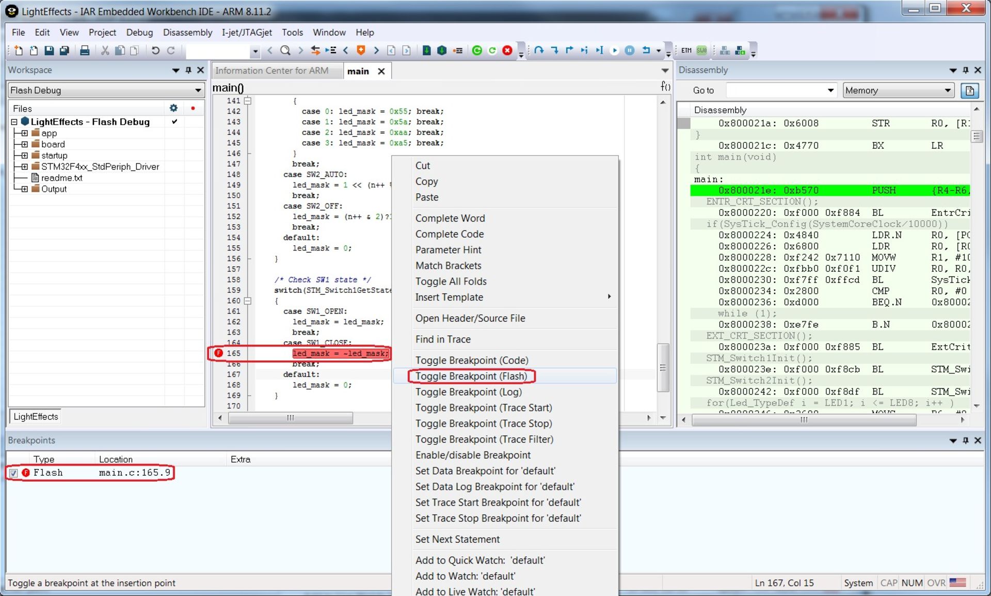Click the Step Out icon

coord(569,50)
